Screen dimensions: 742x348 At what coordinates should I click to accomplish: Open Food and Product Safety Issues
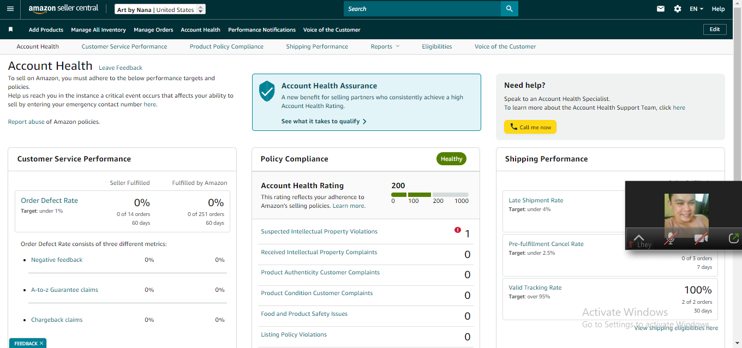pos(304,314)
